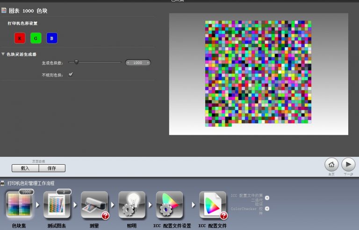Select the red R printer color swatch
The width and height of the screenshot is (359, 230).
click(20, 38)
